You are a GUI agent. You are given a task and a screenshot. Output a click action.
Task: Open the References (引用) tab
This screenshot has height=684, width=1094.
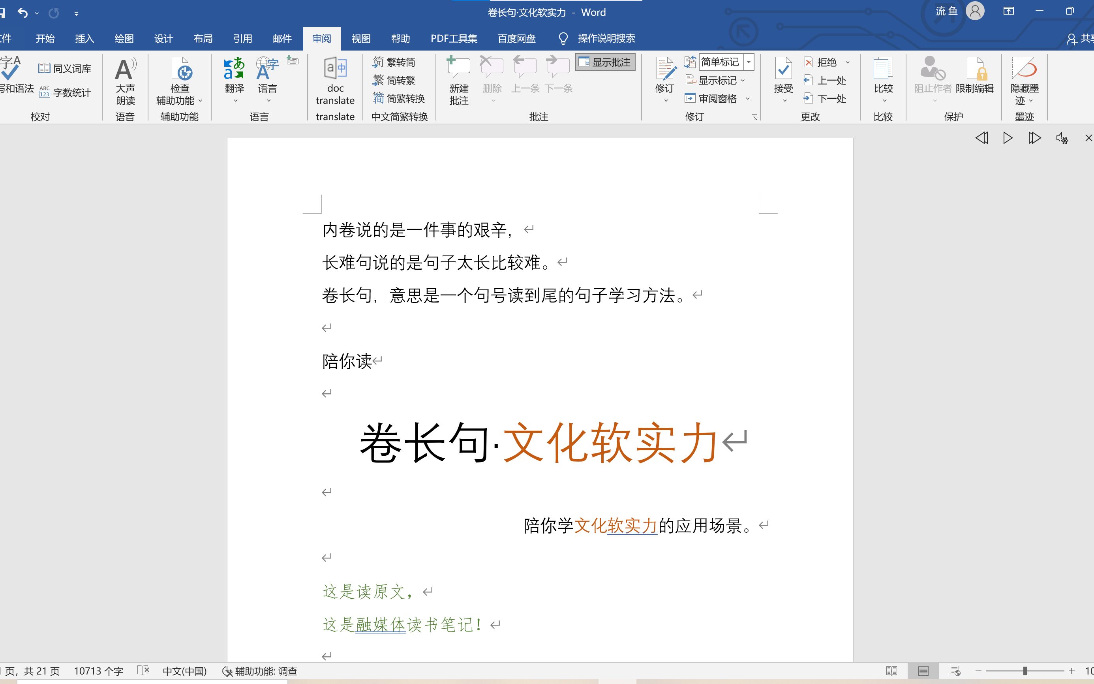[x=242, y=38]
